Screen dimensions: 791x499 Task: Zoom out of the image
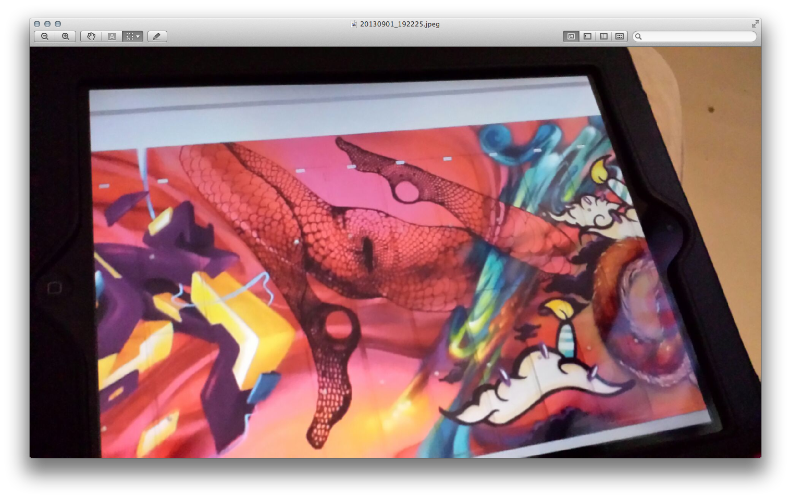click(45, 36)
